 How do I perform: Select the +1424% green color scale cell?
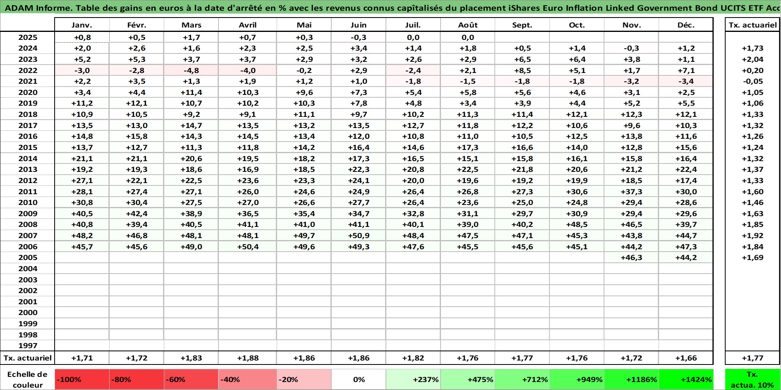coord(686,379)
